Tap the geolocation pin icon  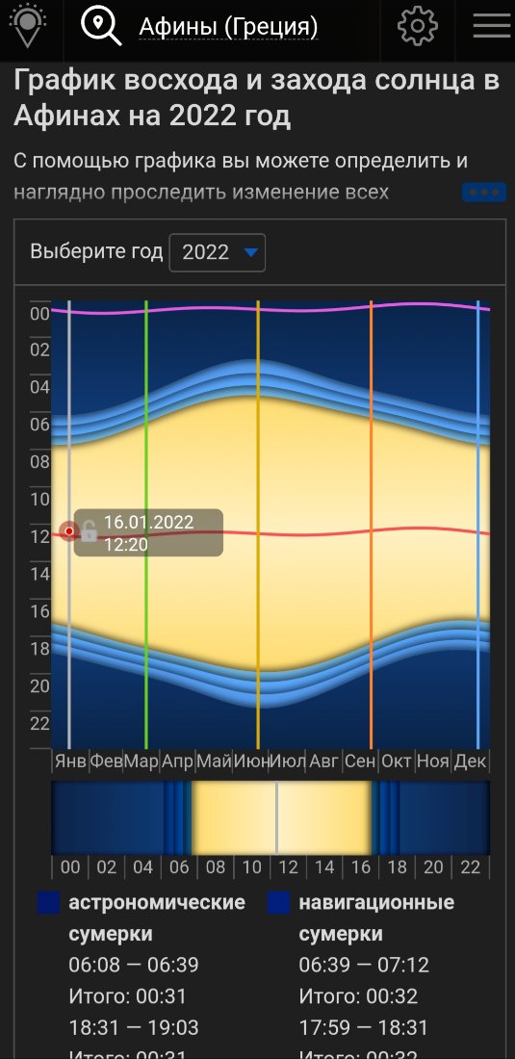click(x=28, y=25)
